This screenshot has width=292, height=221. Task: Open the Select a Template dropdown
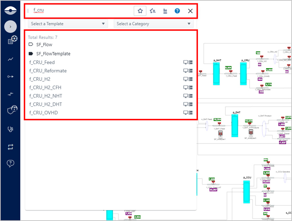(69, 24)
